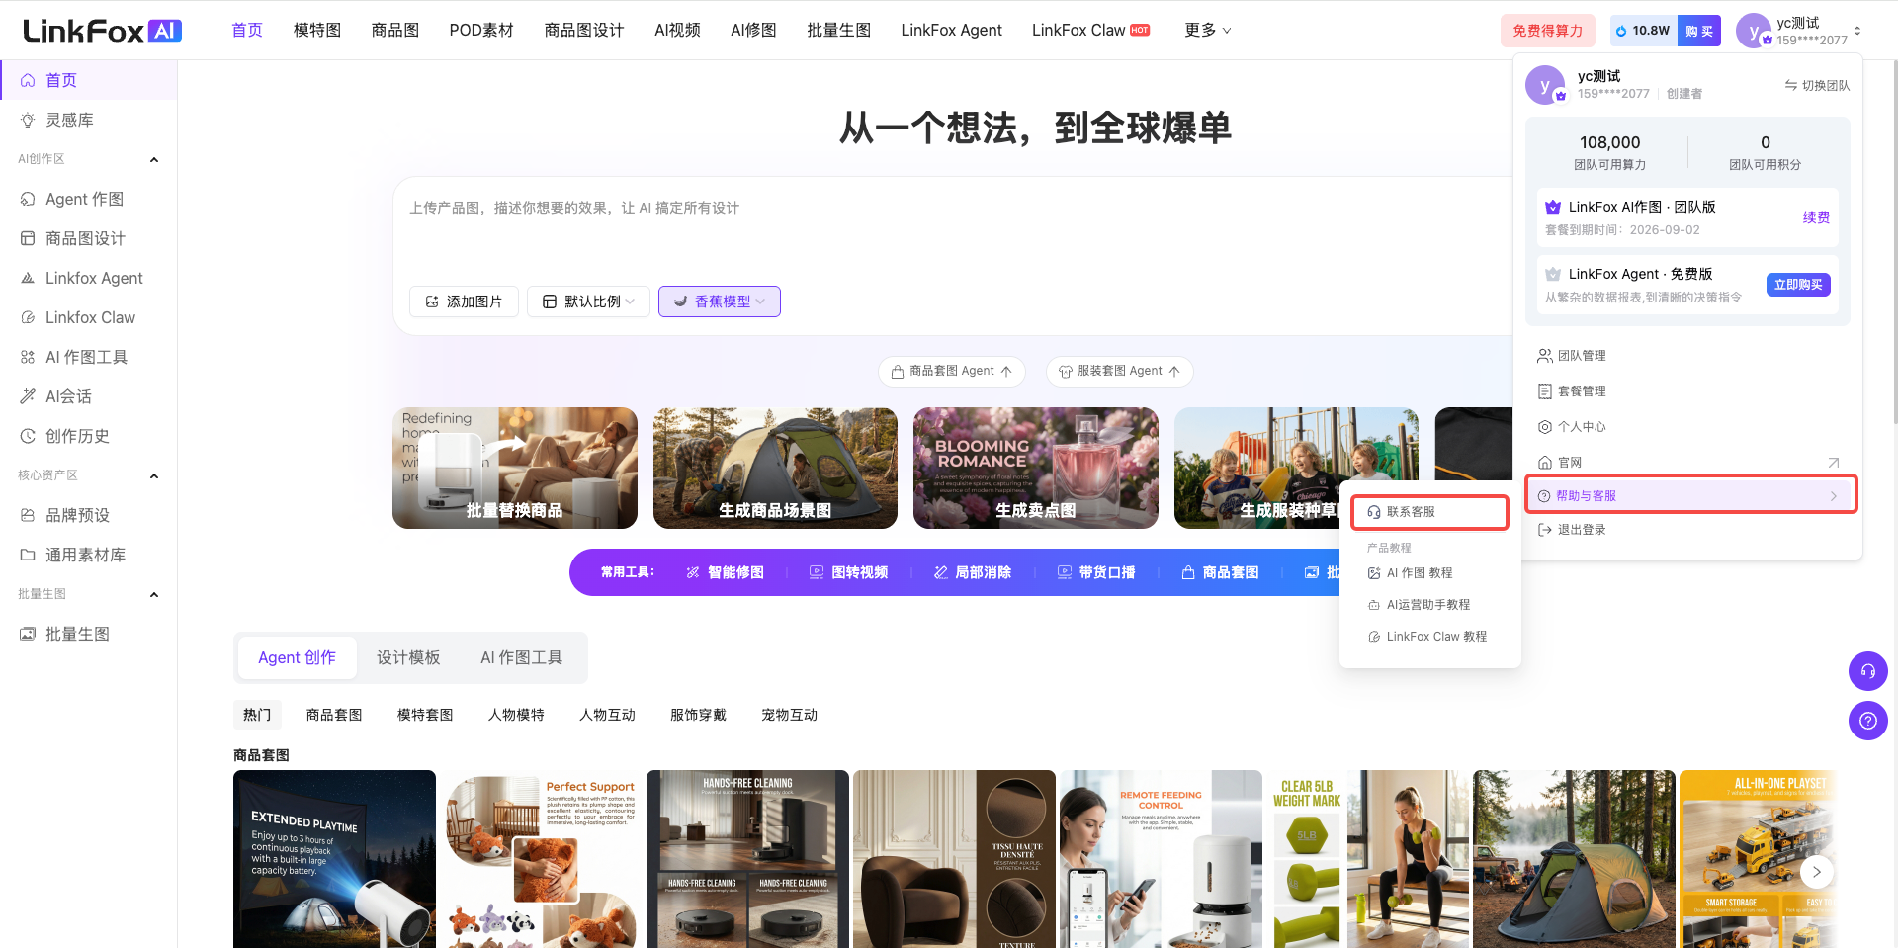This screenshot has height=948, width=1898.
Task: Click the 局部消除 eraser icon
Action: 941,572
